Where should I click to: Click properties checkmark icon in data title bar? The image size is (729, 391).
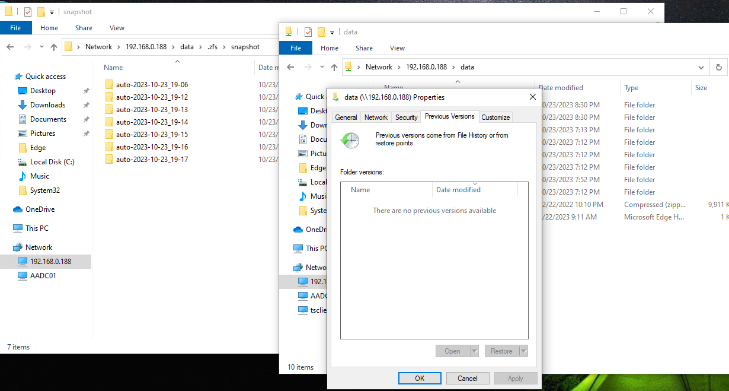(x=308, y=32)
